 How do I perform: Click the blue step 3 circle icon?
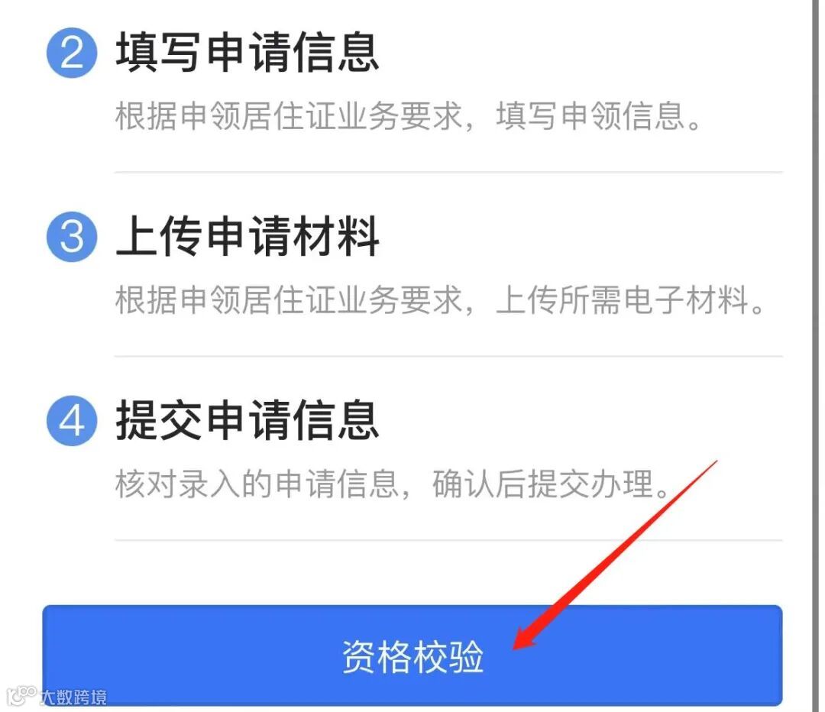(x=72, y=237)
